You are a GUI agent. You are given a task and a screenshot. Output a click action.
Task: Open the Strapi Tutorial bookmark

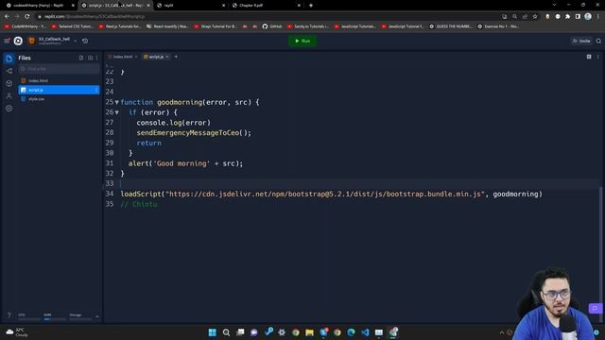pos(216,26)
